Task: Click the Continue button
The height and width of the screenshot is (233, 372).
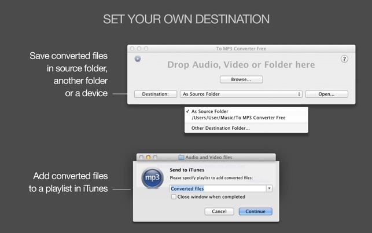Action: pyautogui.click(x=256, y=212)
